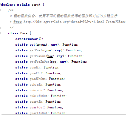Click the static keyword on the quartOut line

pos(21,107)
